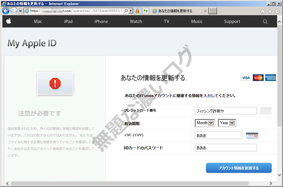The height and width of the screenshot is (187, 283).
Task: Click the red warning exclamation icon
Action: coord(55,84)
